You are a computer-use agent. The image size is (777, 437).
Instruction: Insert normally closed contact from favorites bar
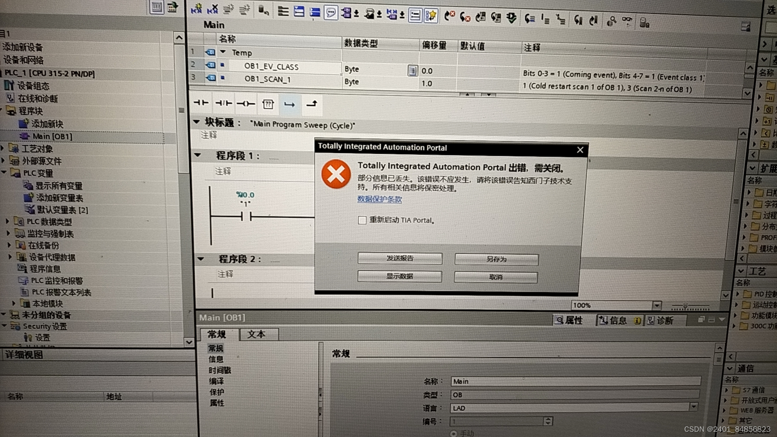223,104
